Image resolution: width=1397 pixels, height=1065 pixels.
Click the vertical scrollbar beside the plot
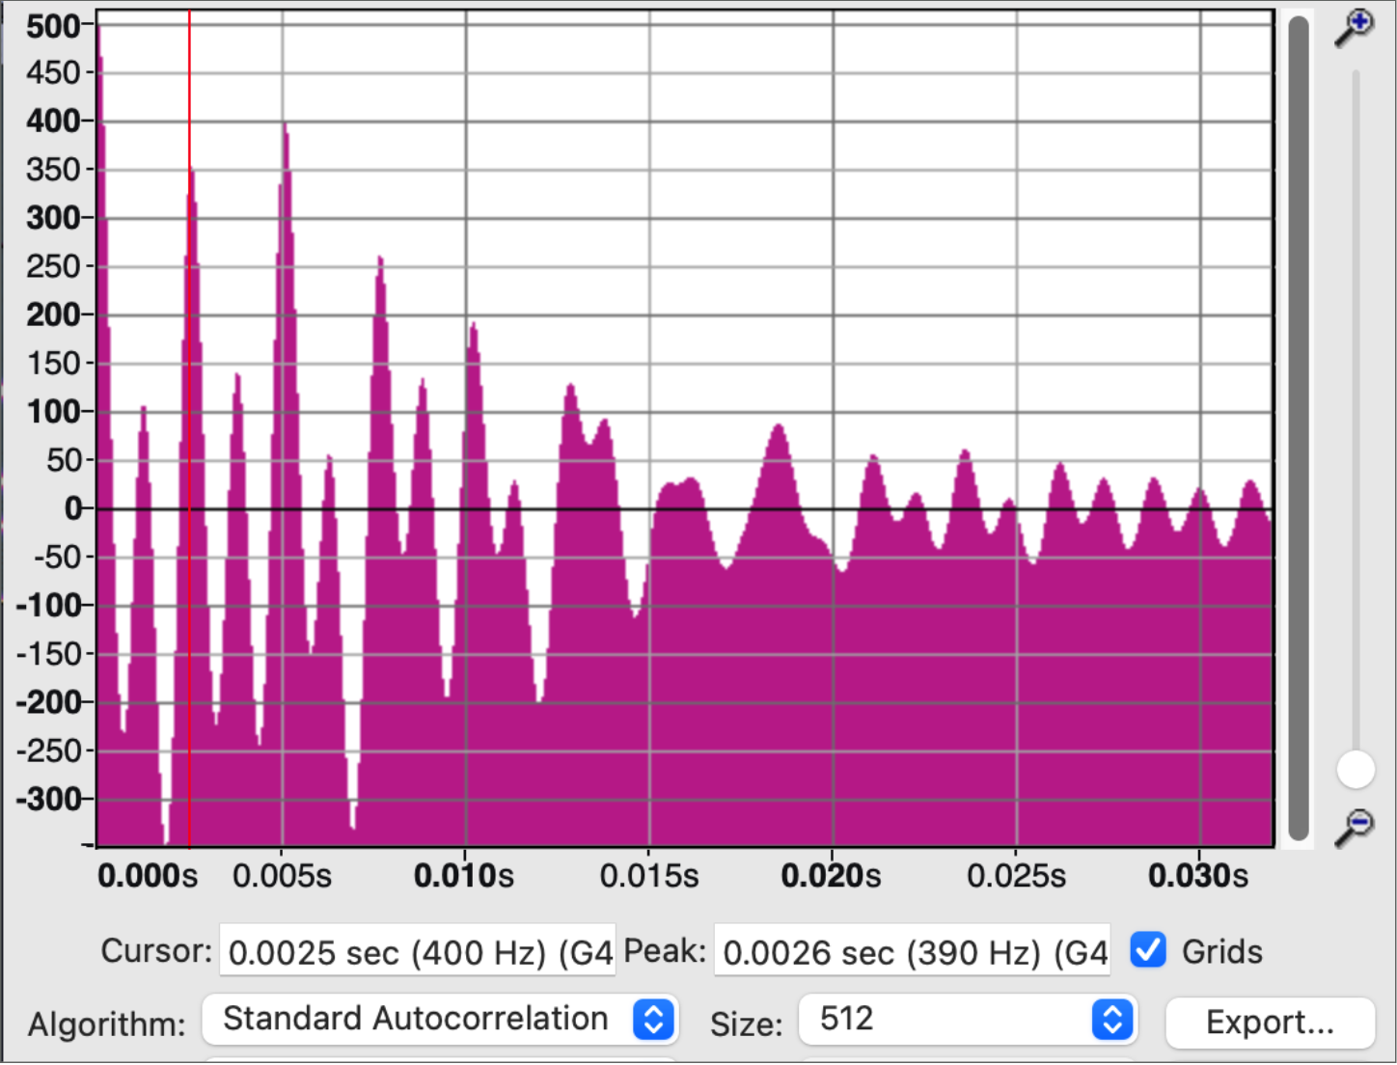click(x=1299, y=428)
